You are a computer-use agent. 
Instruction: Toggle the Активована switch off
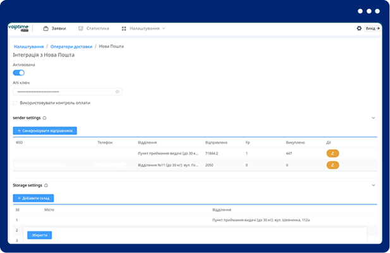point(19,73)
